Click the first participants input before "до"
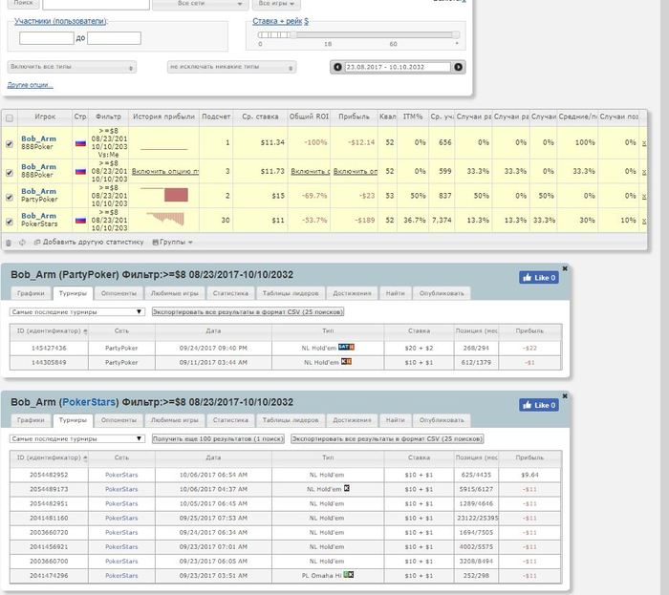 [47, 38]
